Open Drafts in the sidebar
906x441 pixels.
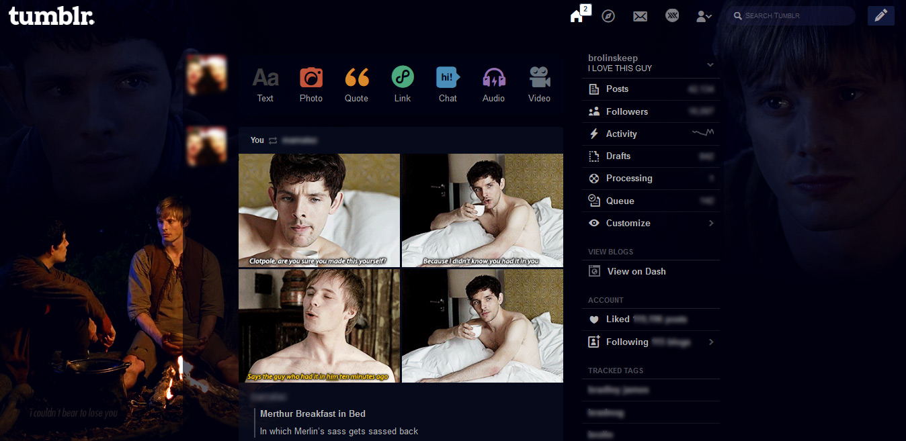(651, 156)
